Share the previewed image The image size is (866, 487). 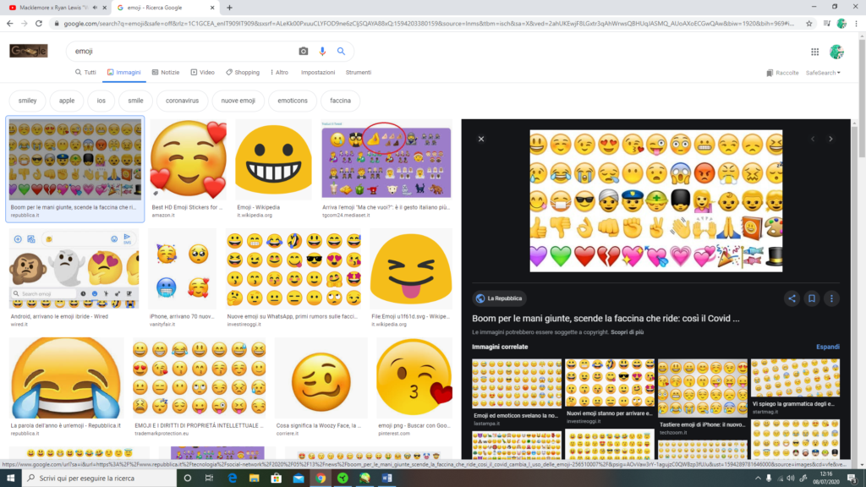click(x=792, y=298)
